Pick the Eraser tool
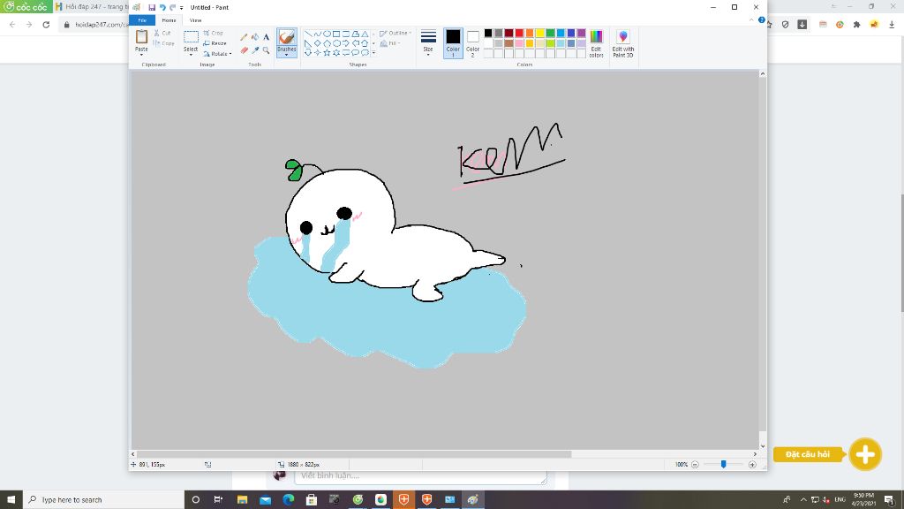This screenshot has height=509, width=904. coord(244,50)
